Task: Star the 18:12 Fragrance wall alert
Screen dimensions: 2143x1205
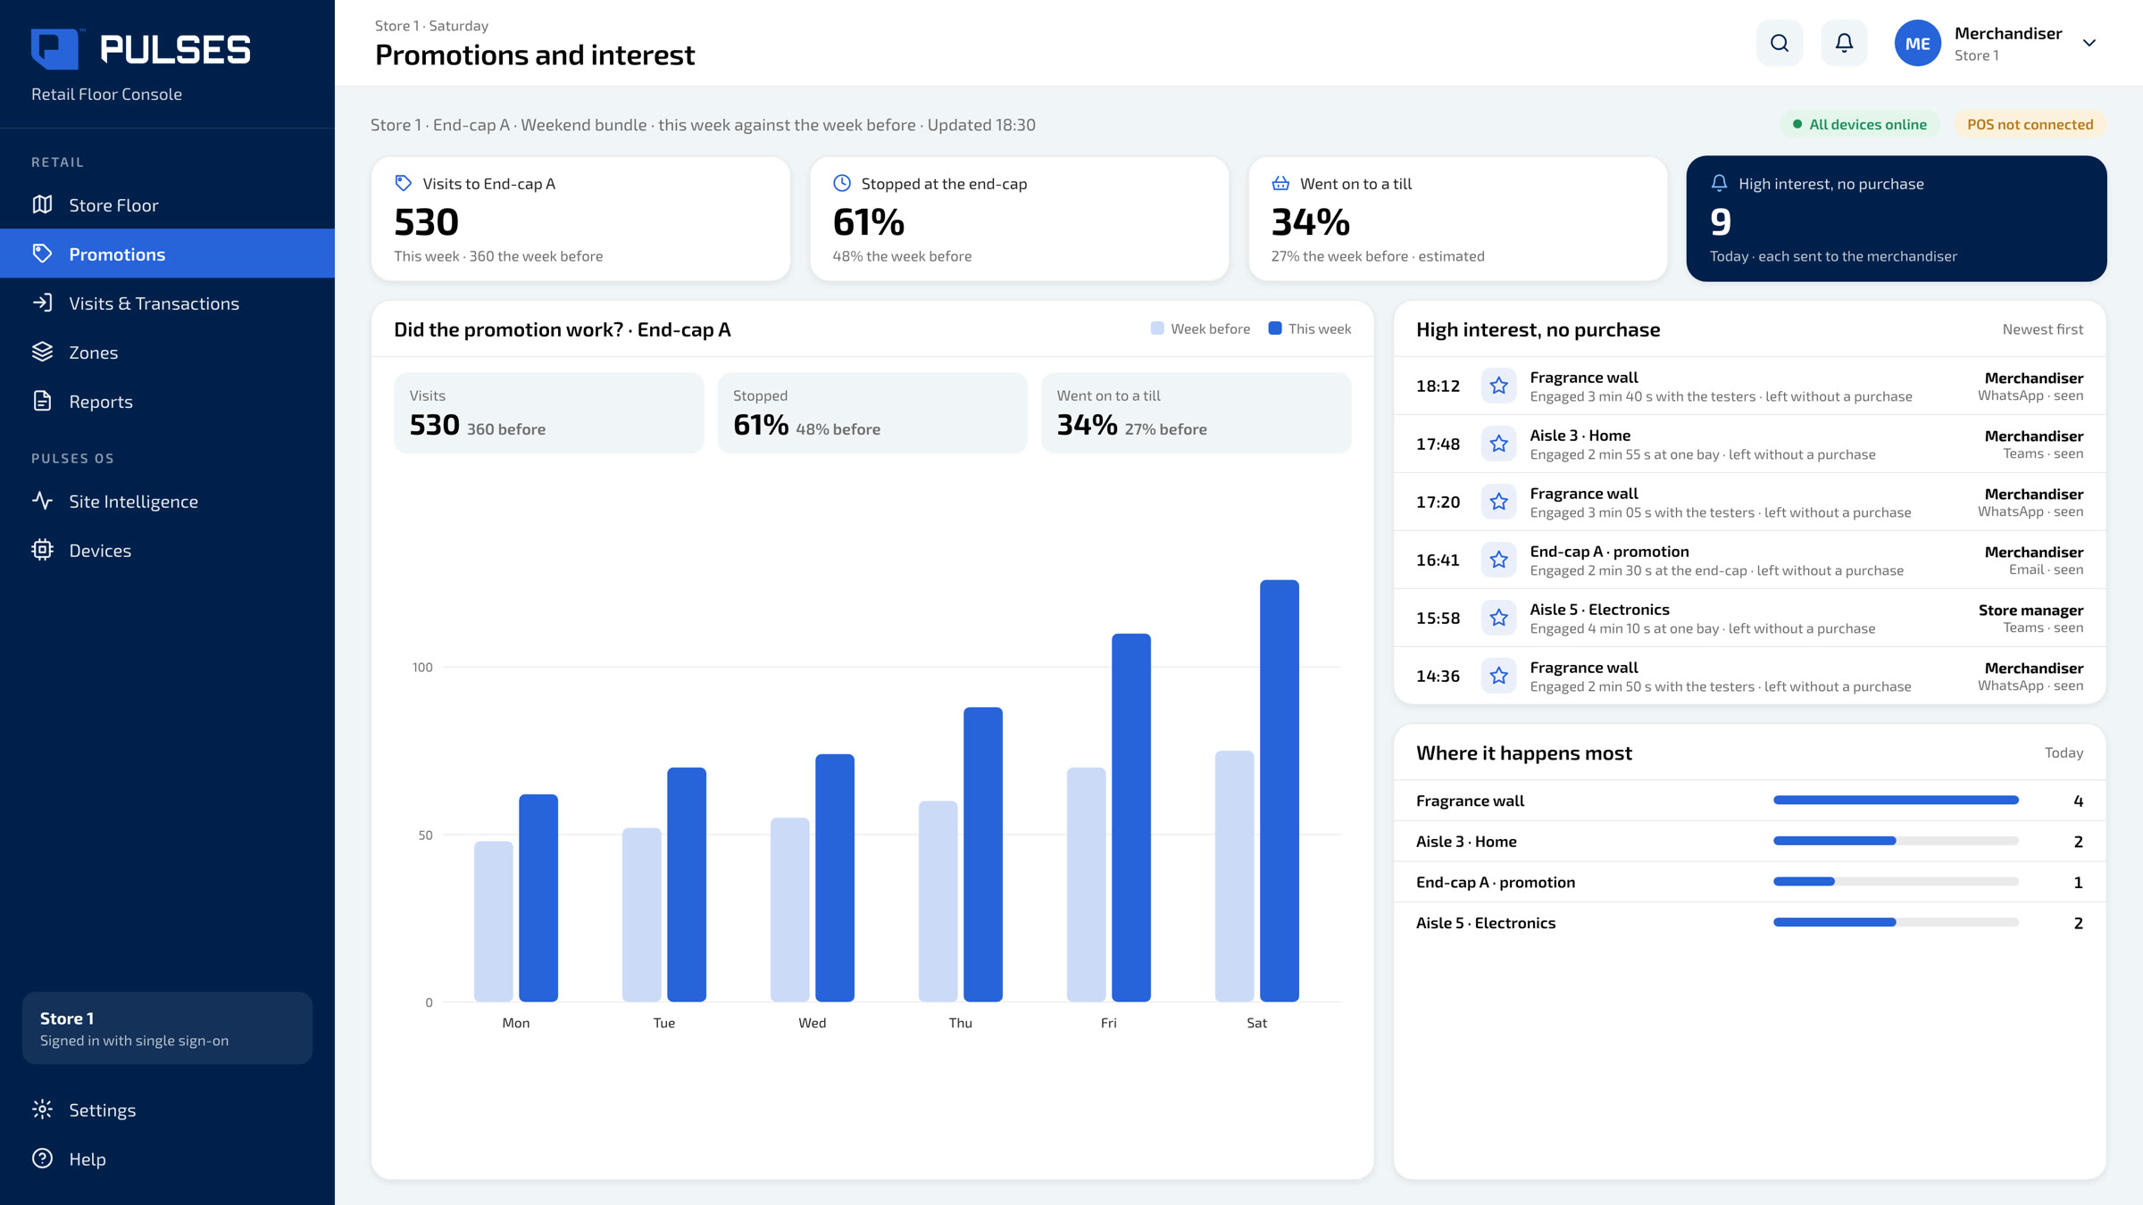Action: point(1498,386)
